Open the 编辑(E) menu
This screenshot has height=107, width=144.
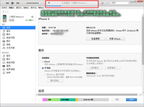[x=12, y=8]
